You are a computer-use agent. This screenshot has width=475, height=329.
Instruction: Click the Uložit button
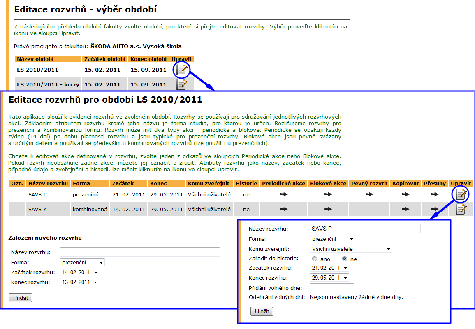pyautogui.click(x=262, y=311)
